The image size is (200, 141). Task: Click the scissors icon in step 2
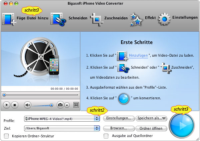coord(123,68)
